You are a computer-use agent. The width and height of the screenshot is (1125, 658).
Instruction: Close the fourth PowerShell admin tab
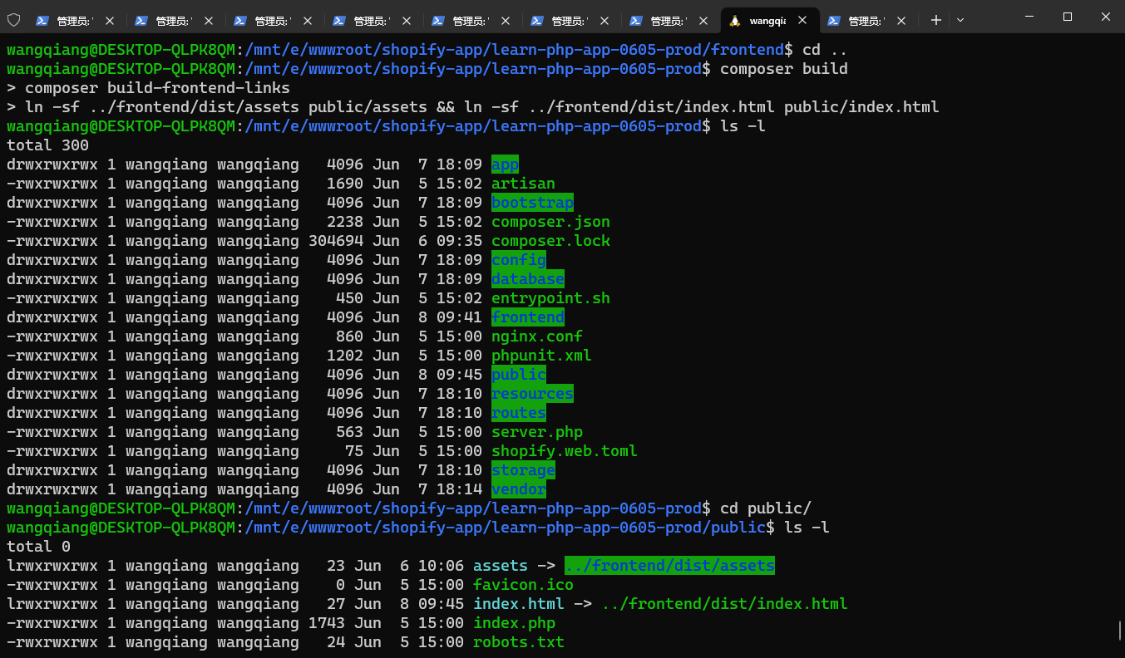click(x=407, y=21)
